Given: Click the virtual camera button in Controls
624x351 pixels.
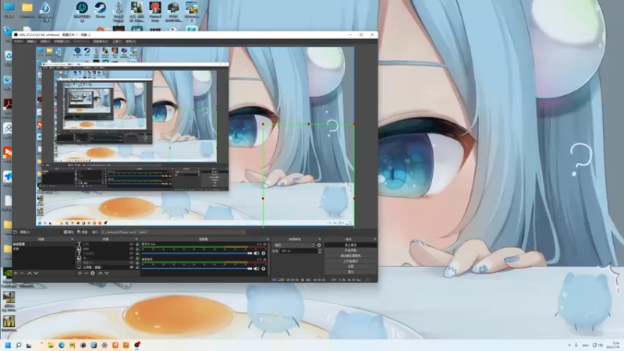Looking at the screenshot, I should (x=350, y=256).
